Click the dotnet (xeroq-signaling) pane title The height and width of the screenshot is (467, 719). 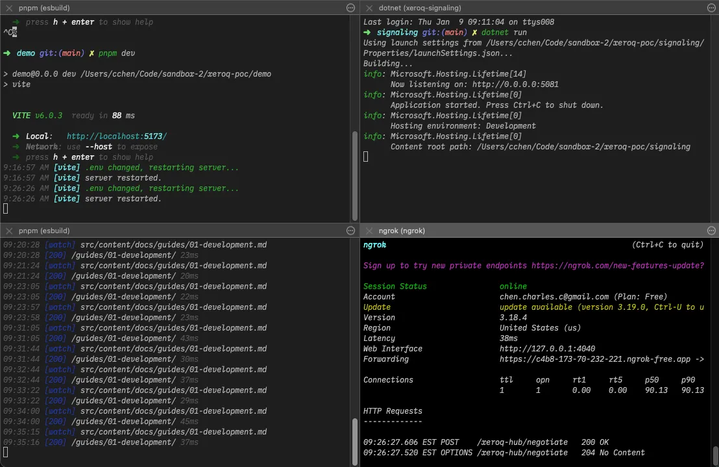420,8
